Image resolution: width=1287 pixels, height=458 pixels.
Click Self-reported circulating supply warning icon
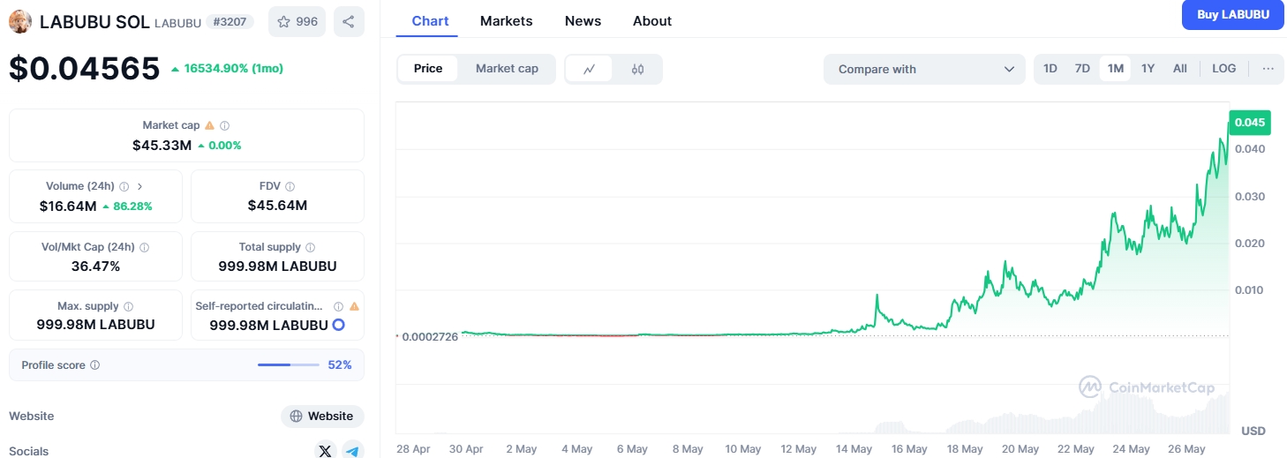pyautogui.click(x=354, y=306)
